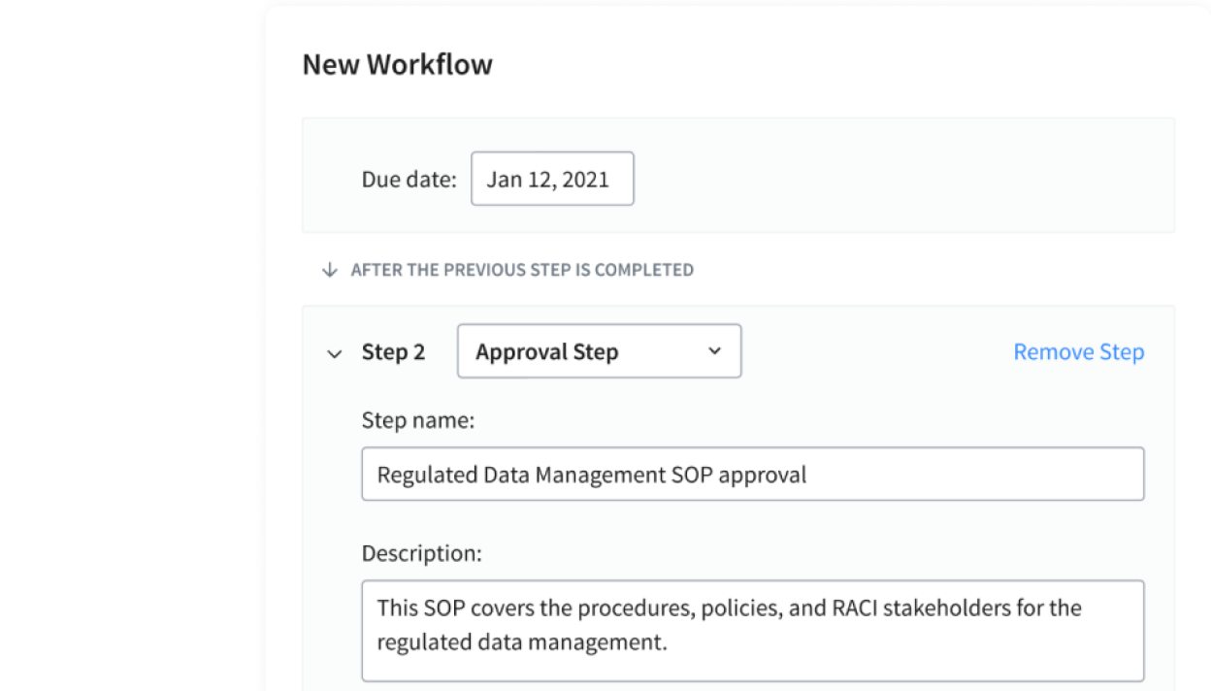Collapse Step 2 with its chevron
This screenshot has height=691, width=1211.
coord(335,353)
